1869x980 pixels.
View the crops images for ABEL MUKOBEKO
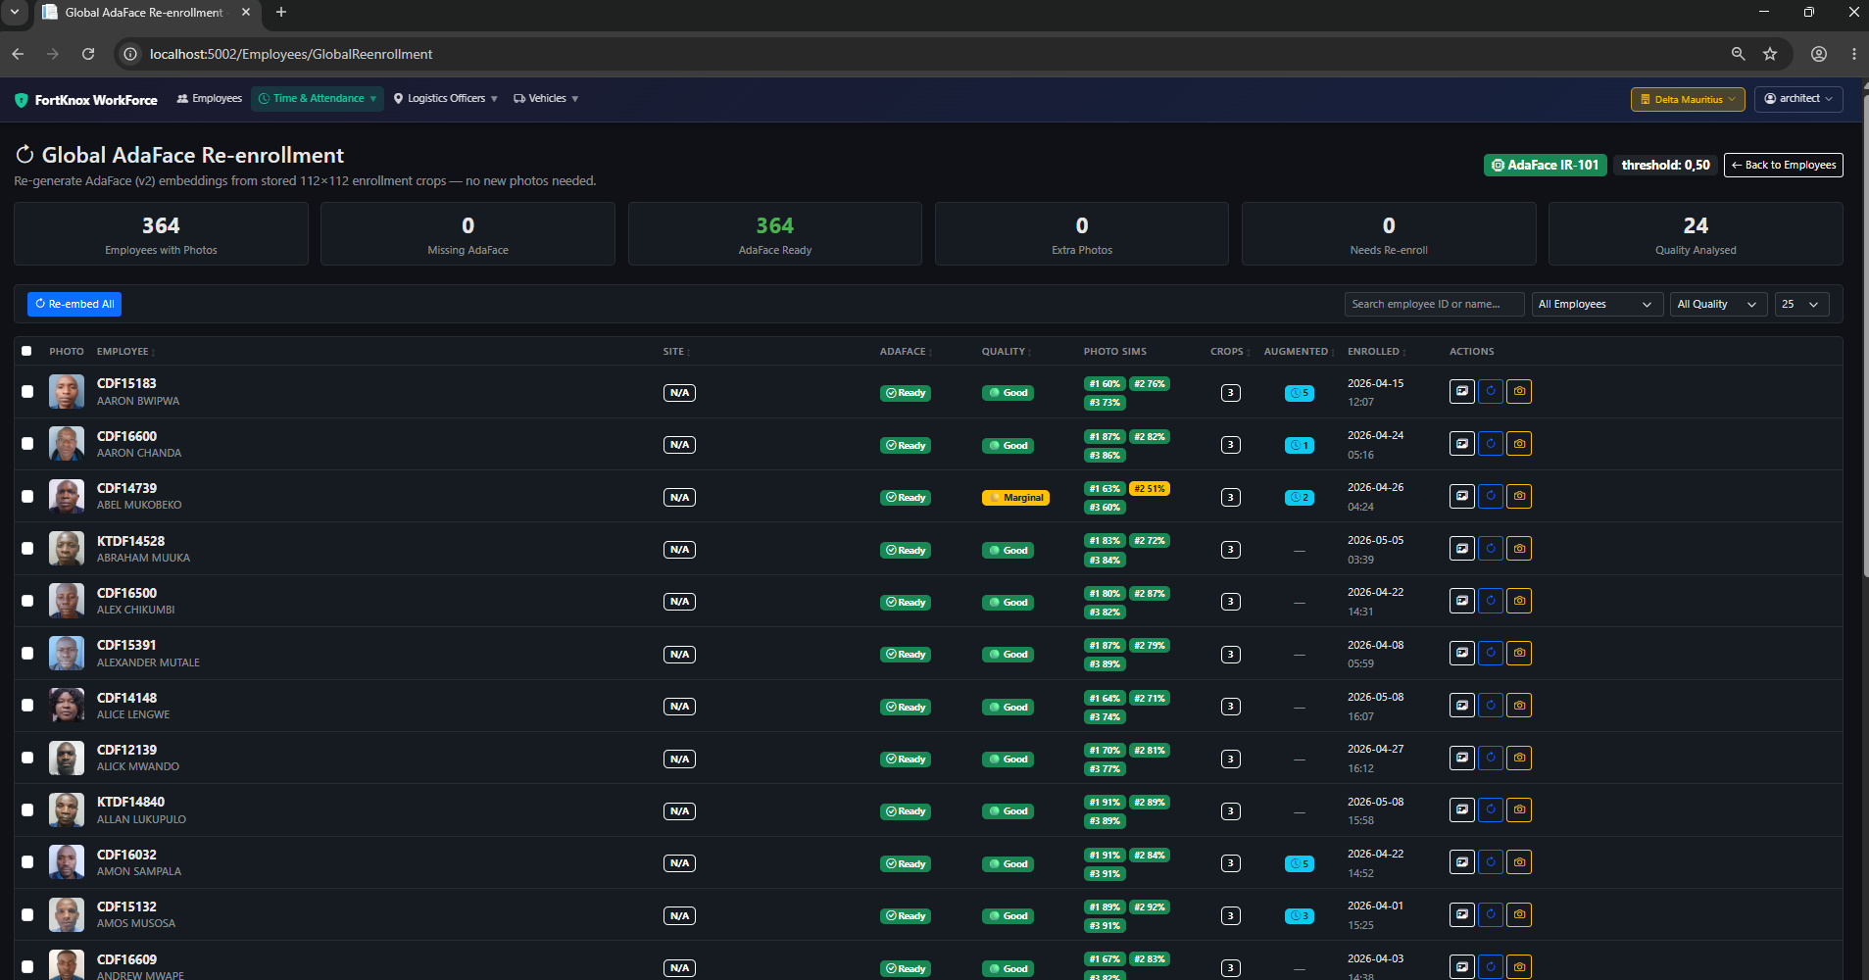[1461, 497]
